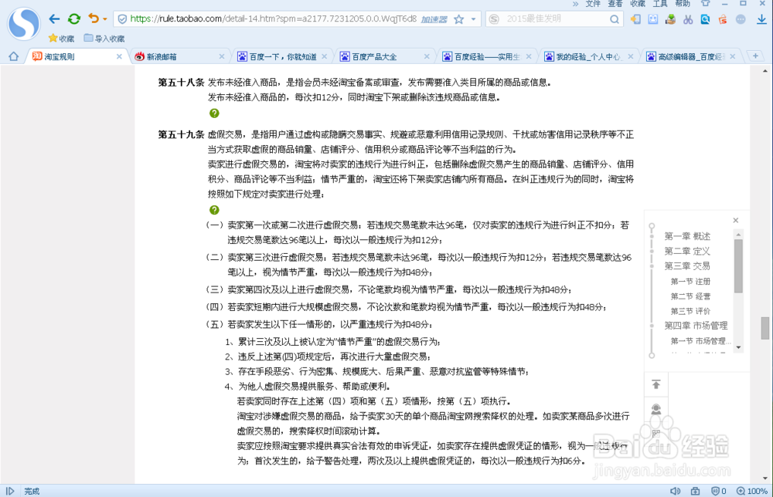The width and height of the screenshot is (773, 497).
Task: Click the back-to-top arrow button
Action: pyautogui.click(x=656, y=384)
